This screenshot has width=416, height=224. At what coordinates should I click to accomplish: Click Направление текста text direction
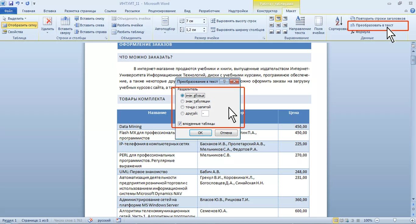point(300,25)
